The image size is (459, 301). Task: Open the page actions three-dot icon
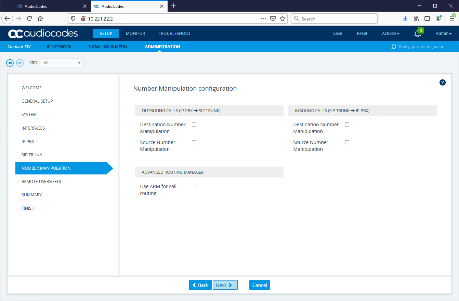coord(263,19)
